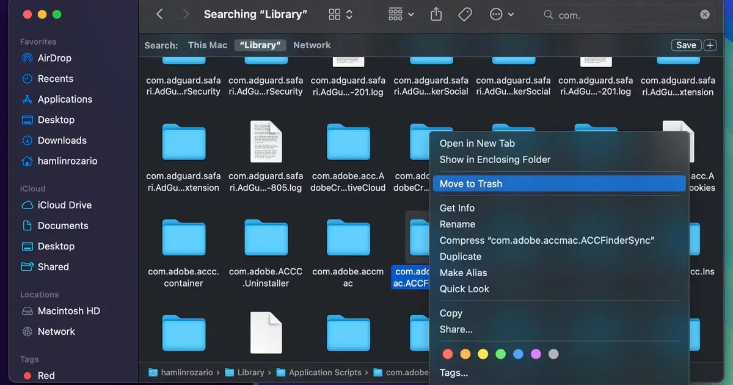Set the search scope to Network

tap(312, 45)
